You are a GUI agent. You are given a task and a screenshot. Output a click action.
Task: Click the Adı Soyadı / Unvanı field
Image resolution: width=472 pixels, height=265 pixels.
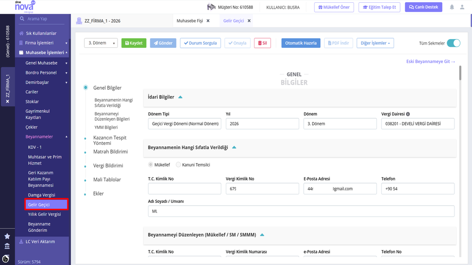301,211
